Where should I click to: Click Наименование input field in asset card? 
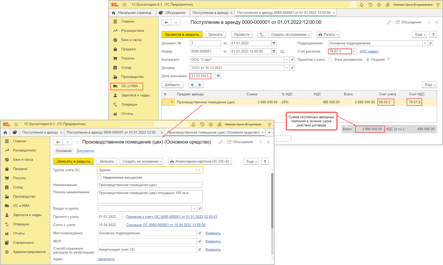click(150, 185)
